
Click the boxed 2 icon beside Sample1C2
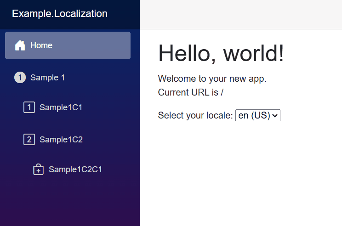pyautogui.click(x=29, y=140)
